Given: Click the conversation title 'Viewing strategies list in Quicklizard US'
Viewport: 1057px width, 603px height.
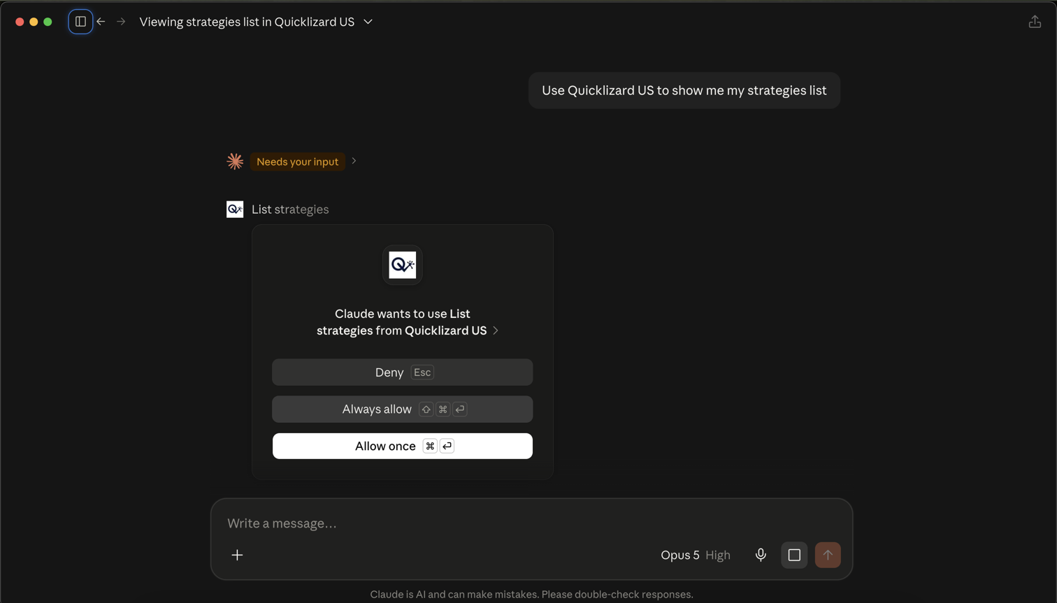Looking at the screenshot, I should point(247,22).
